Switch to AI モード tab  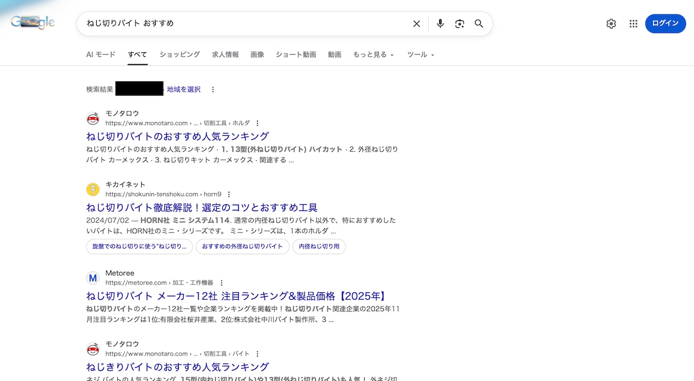tap(101, 55)
